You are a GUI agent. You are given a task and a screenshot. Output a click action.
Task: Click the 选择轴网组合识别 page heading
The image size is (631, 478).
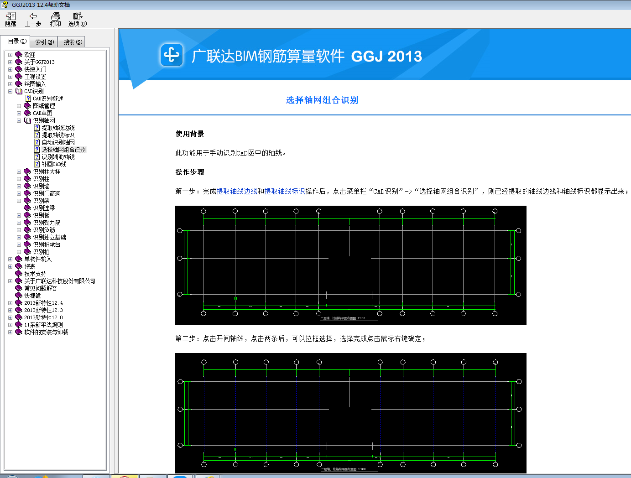[322, 100]
